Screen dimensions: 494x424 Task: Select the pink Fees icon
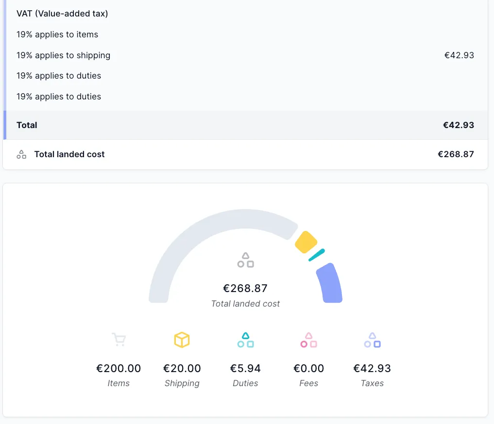coord(309,340)
